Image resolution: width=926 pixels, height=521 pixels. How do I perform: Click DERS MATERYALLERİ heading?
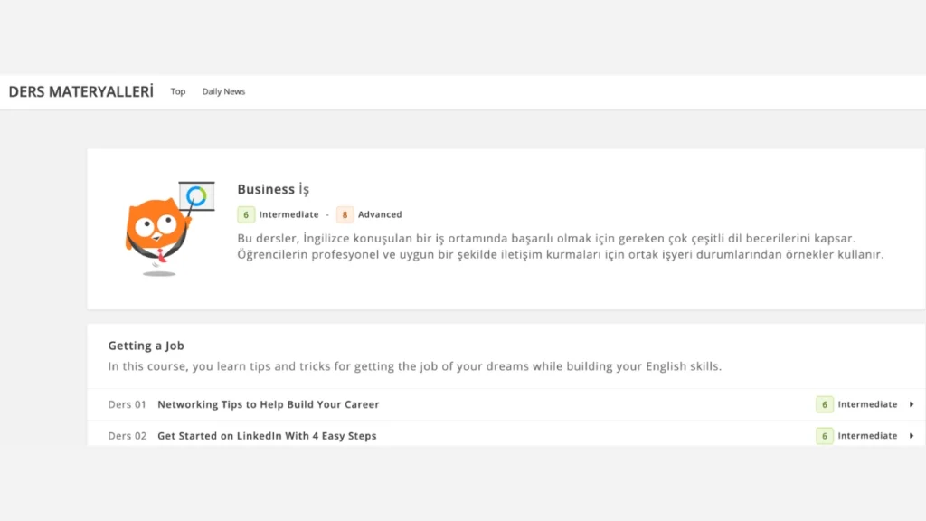tap(80, 91)
